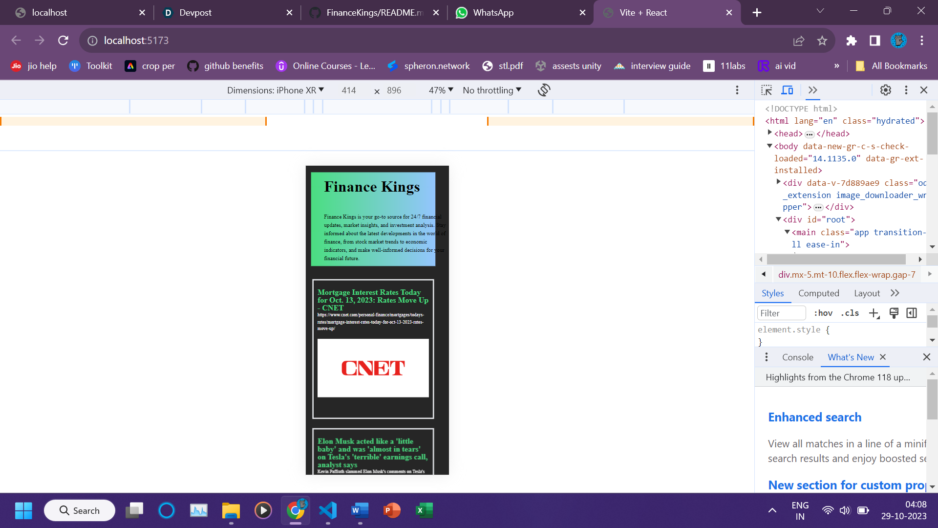
Task: Click the new style rule plus icon
Action: click(x=874, y=313)
